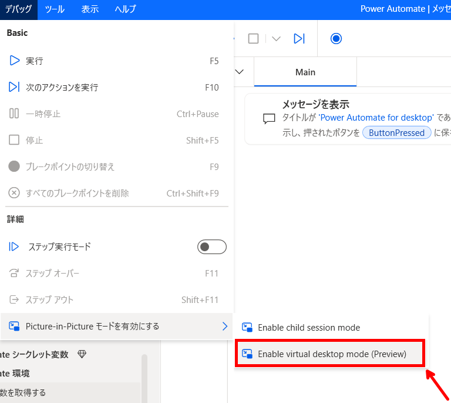
Task: Click the Picture-in-Picture menu item icon
Action: point(15,326)
